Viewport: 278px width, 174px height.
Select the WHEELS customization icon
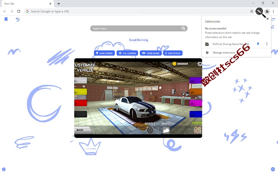point(150,130)
